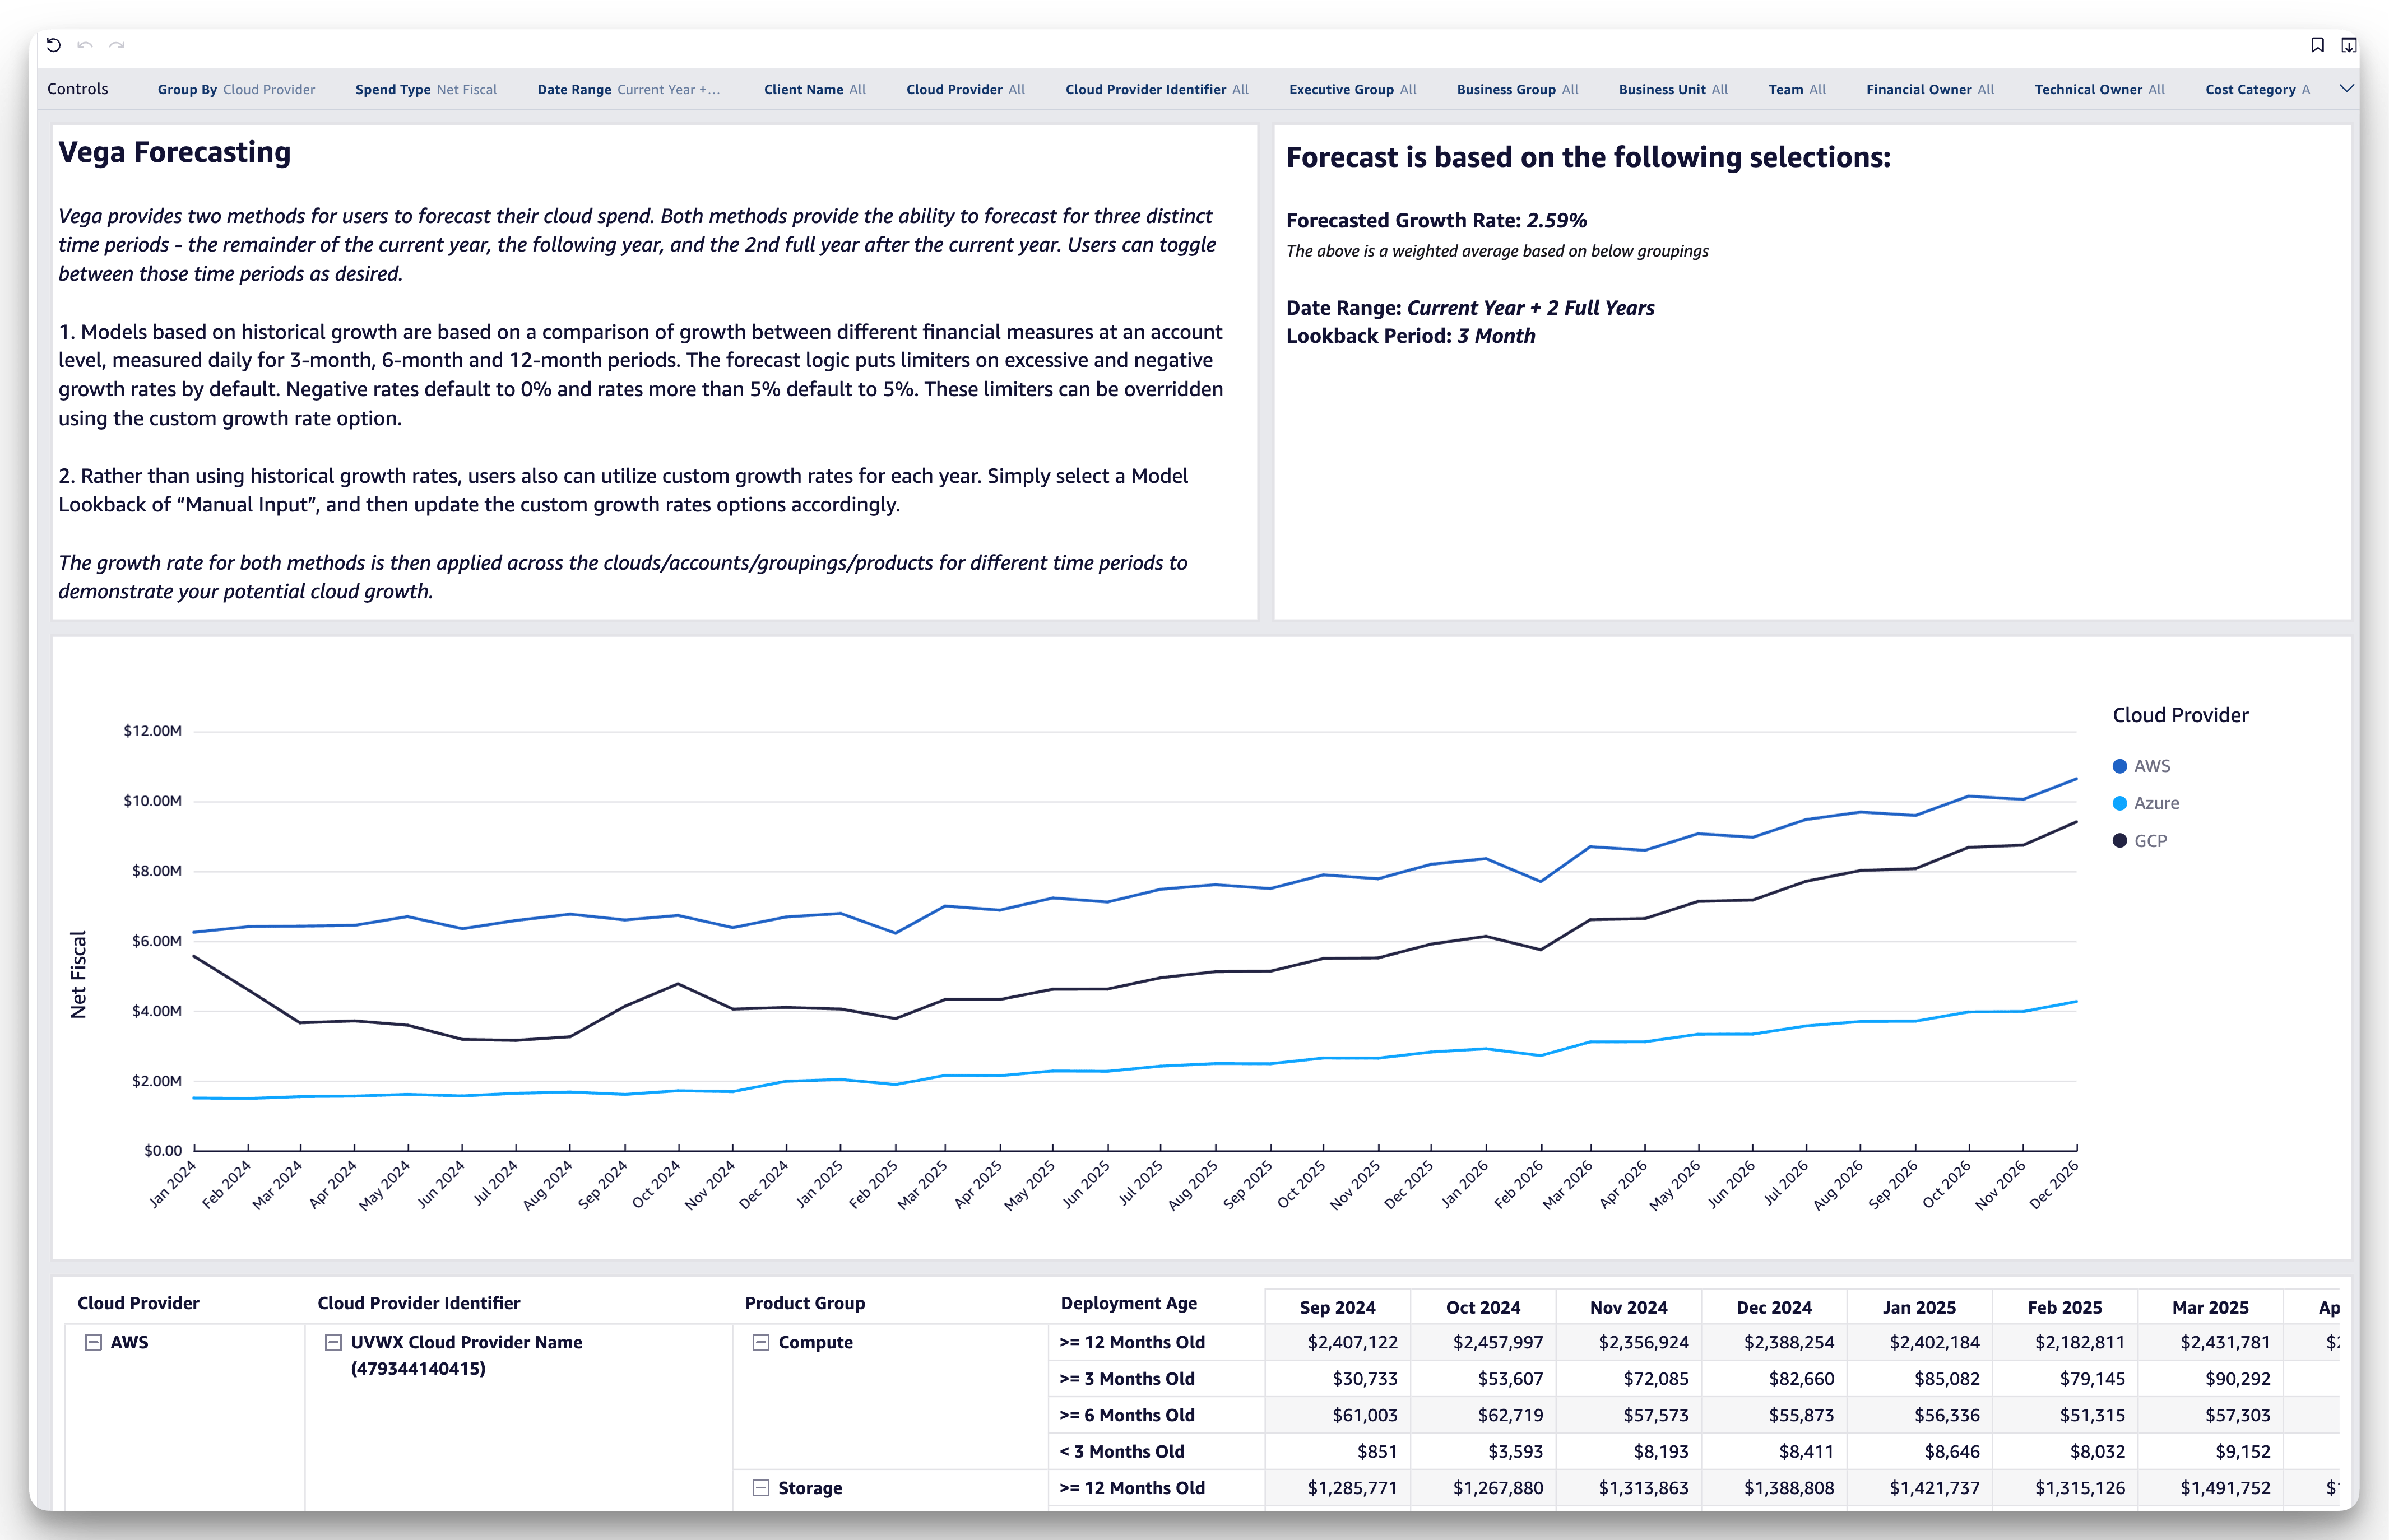2389x1540 pixels.
Task: Open the Business Group filter
Action: coord(1518,90)
